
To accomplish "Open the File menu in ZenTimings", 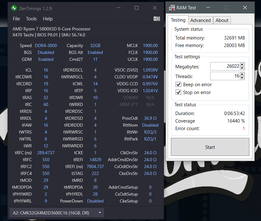I will coord(16,19).
